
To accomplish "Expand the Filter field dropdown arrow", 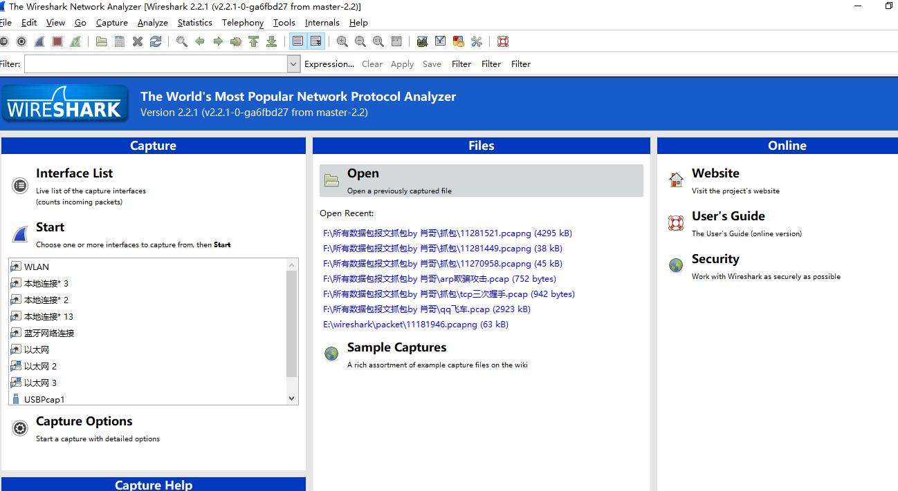I will pos(293,64).
